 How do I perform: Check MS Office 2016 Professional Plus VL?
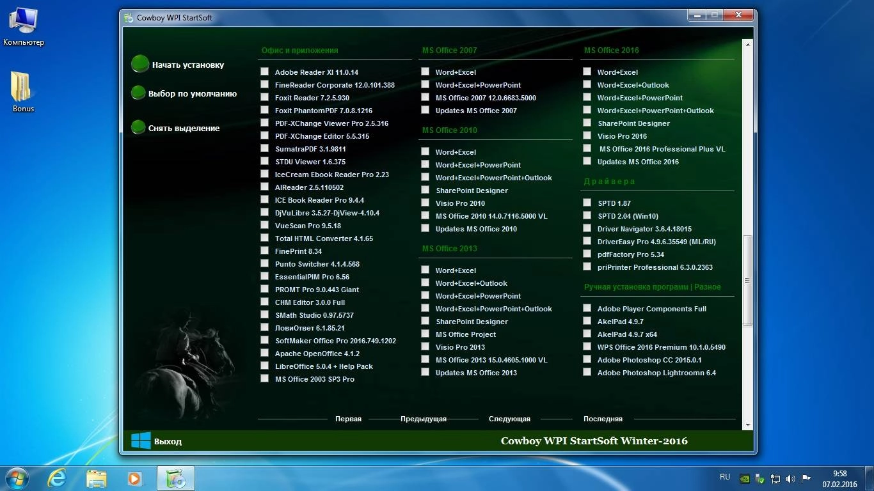(x=587, y=148)
